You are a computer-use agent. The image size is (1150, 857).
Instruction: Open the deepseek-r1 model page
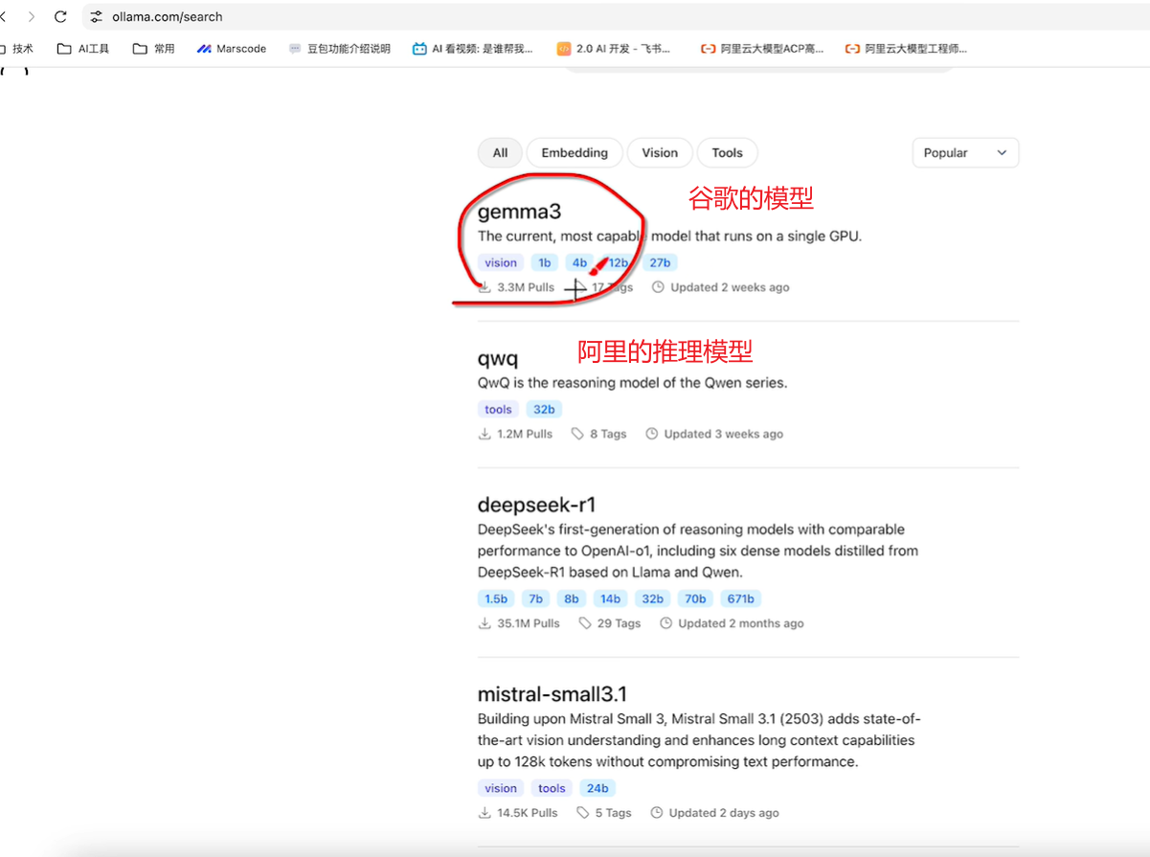(536, 505)
